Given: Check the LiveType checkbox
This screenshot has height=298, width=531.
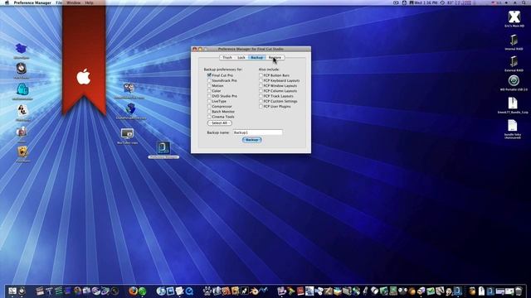Looking at the screenshot, I should (209, 101).
